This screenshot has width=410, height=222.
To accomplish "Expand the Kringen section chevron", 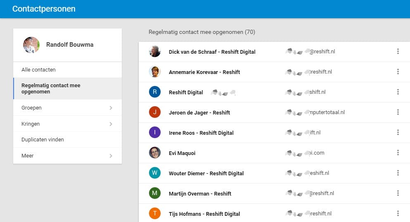I will tap(111, 124).
